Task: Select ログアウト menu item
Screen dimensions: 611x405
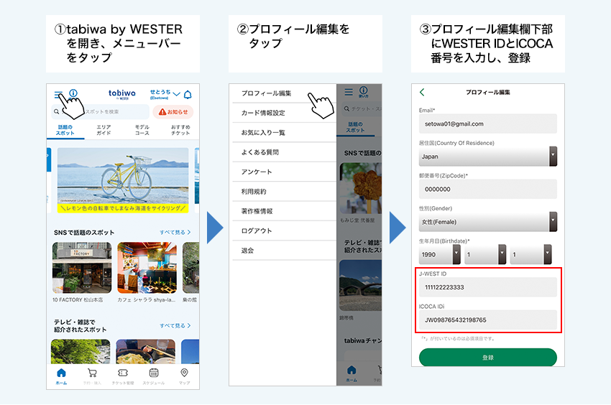Action: point(284,231)
